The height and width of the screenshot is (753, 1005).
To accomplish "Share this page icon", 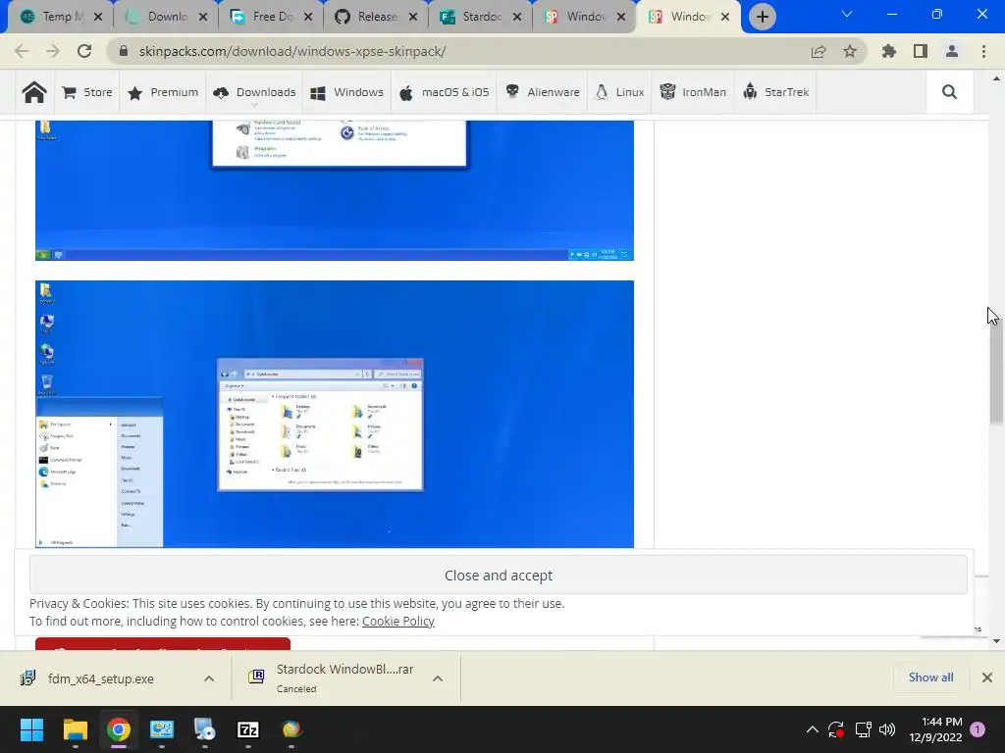I will (819, 51).
